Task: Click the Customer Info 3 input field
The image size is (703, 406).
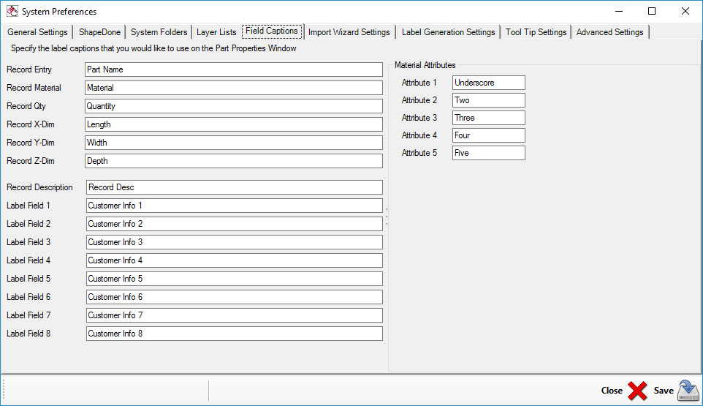Action: (x=235, y=242)
